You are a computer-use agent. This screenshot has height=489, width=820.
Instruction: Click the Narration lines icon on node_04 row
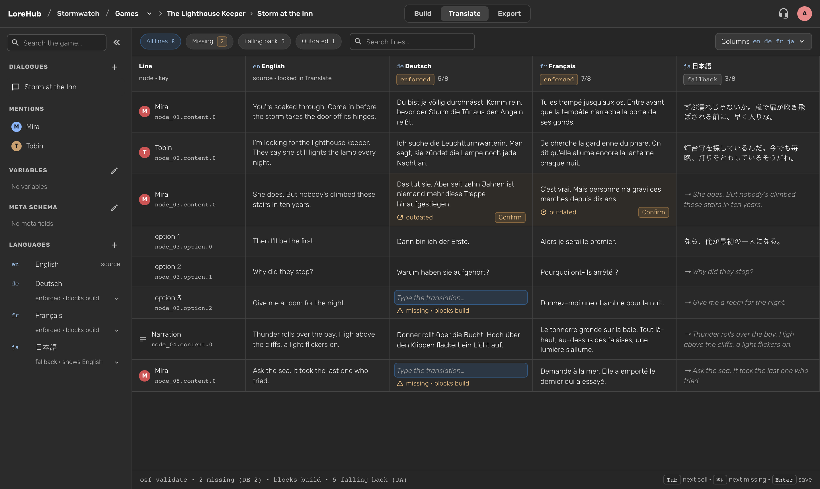click(143, 339)
